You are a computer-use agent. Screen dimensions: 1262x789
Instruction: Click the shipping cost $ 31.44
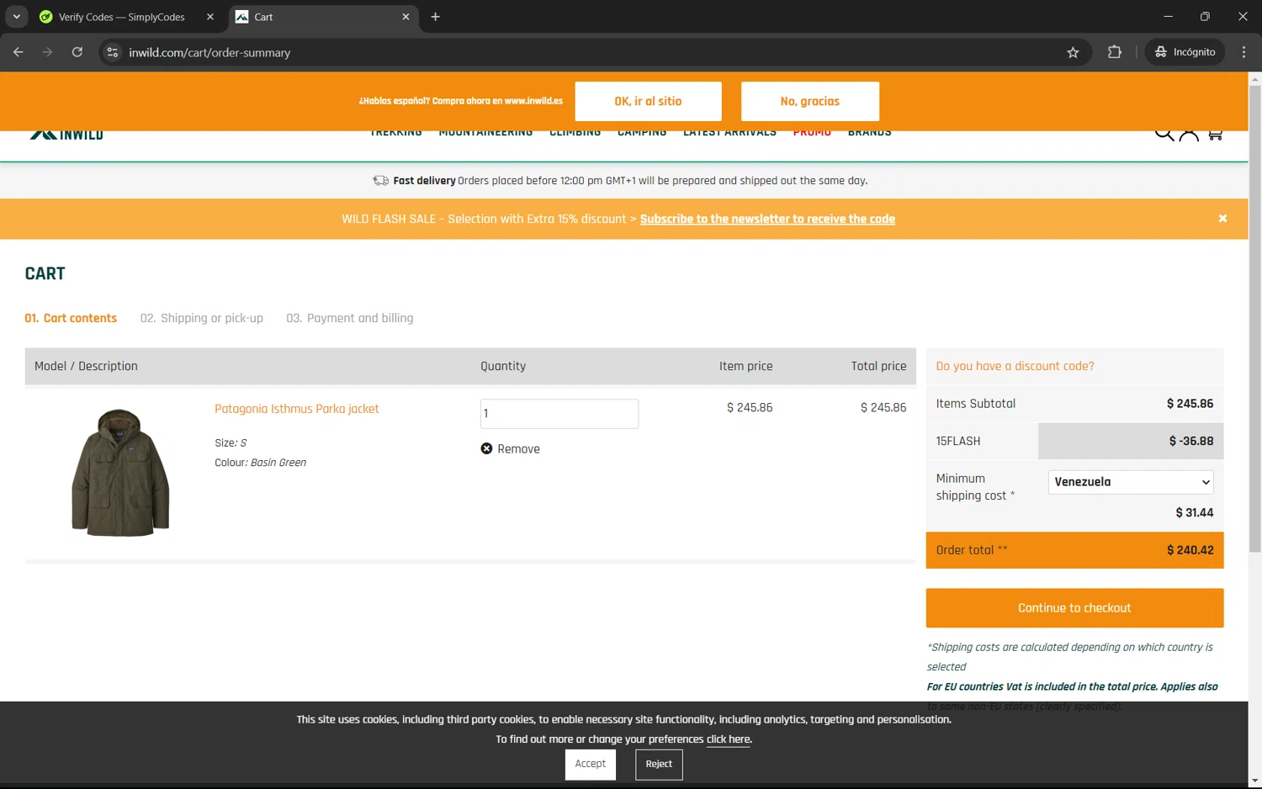1195,513
